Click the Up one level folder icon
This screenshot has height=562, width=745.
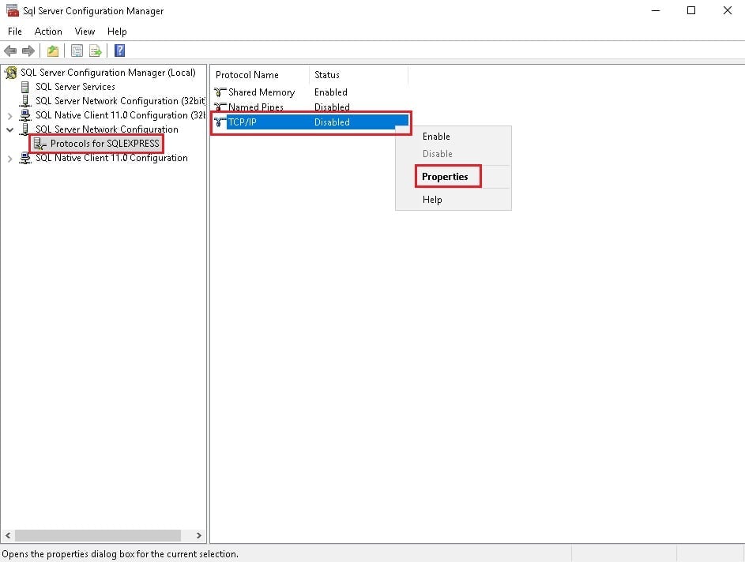point(53,51)
